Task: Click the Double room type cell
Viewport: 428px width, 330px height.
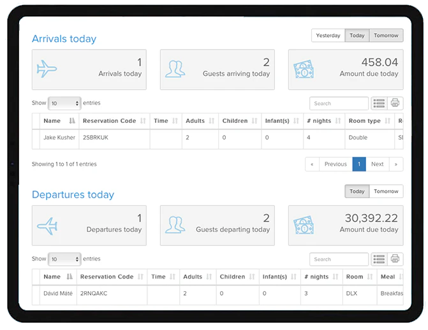Action: click(x=369, y=139)
